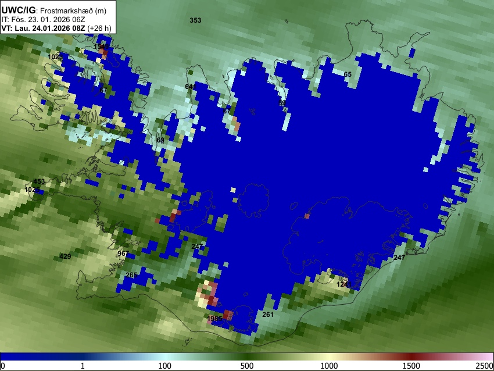Click the colour scale tick label "0"
The height and width of the screenshot is (371, 494).
pos(3,366)
